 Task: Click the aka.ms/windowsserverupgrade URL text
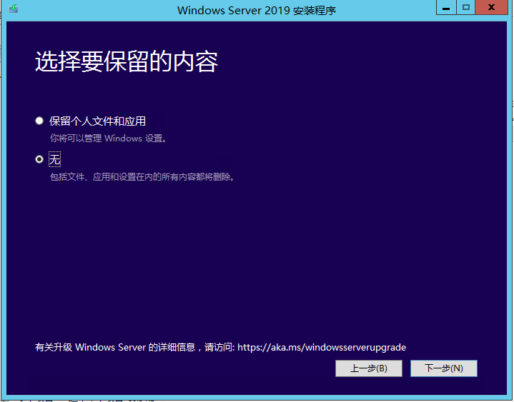click(322, 347)
